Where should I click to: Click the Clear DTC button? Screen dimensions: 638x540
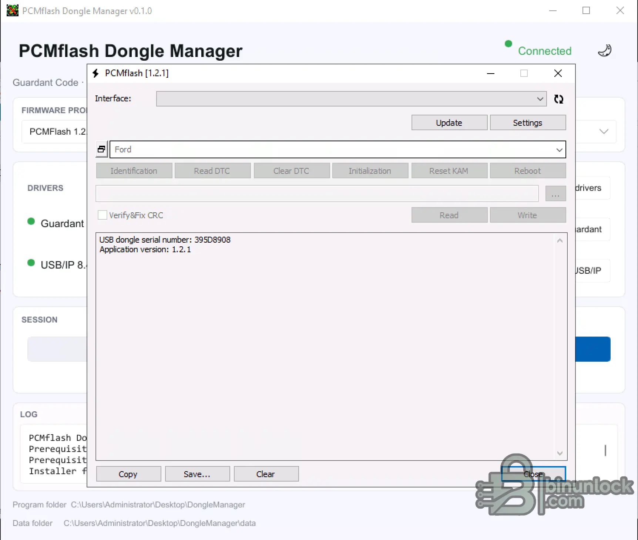(292, 171)
